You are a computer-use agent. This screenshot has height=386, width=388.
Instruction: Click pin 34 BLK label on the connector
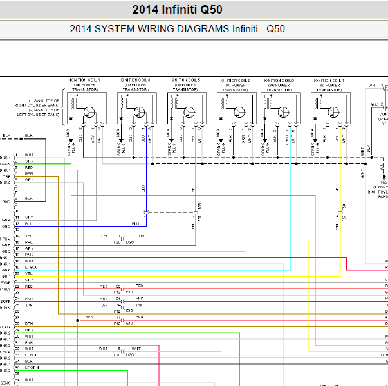tap(29, 362)
